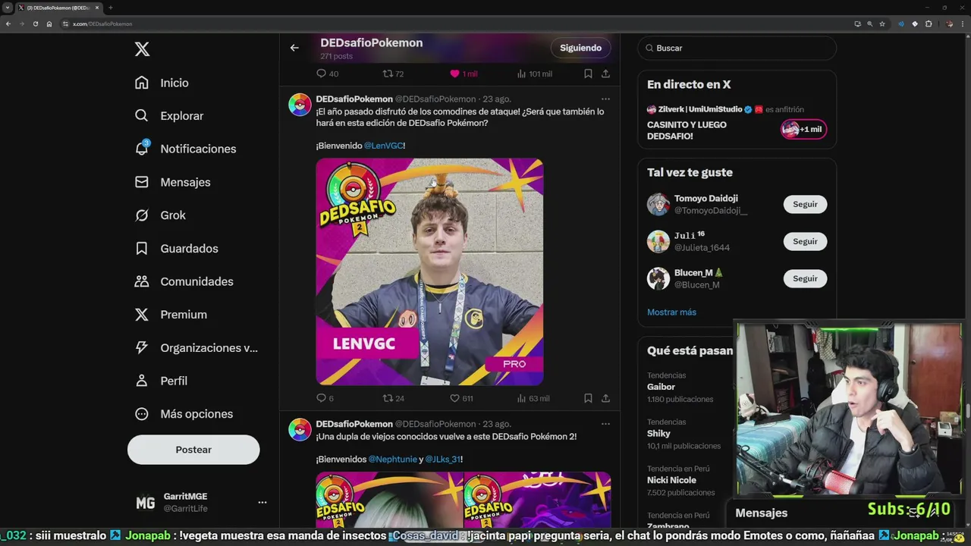Image resolution: width=971 pixels, height=546 pixels.
Task: Click the @JLks_31 mention
Action: coord(442,460)
